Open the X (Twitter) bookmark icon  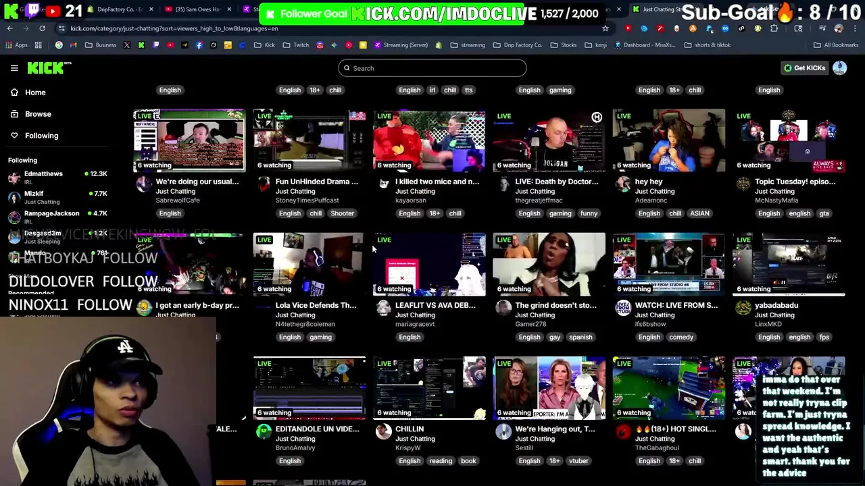coord(126,45)
